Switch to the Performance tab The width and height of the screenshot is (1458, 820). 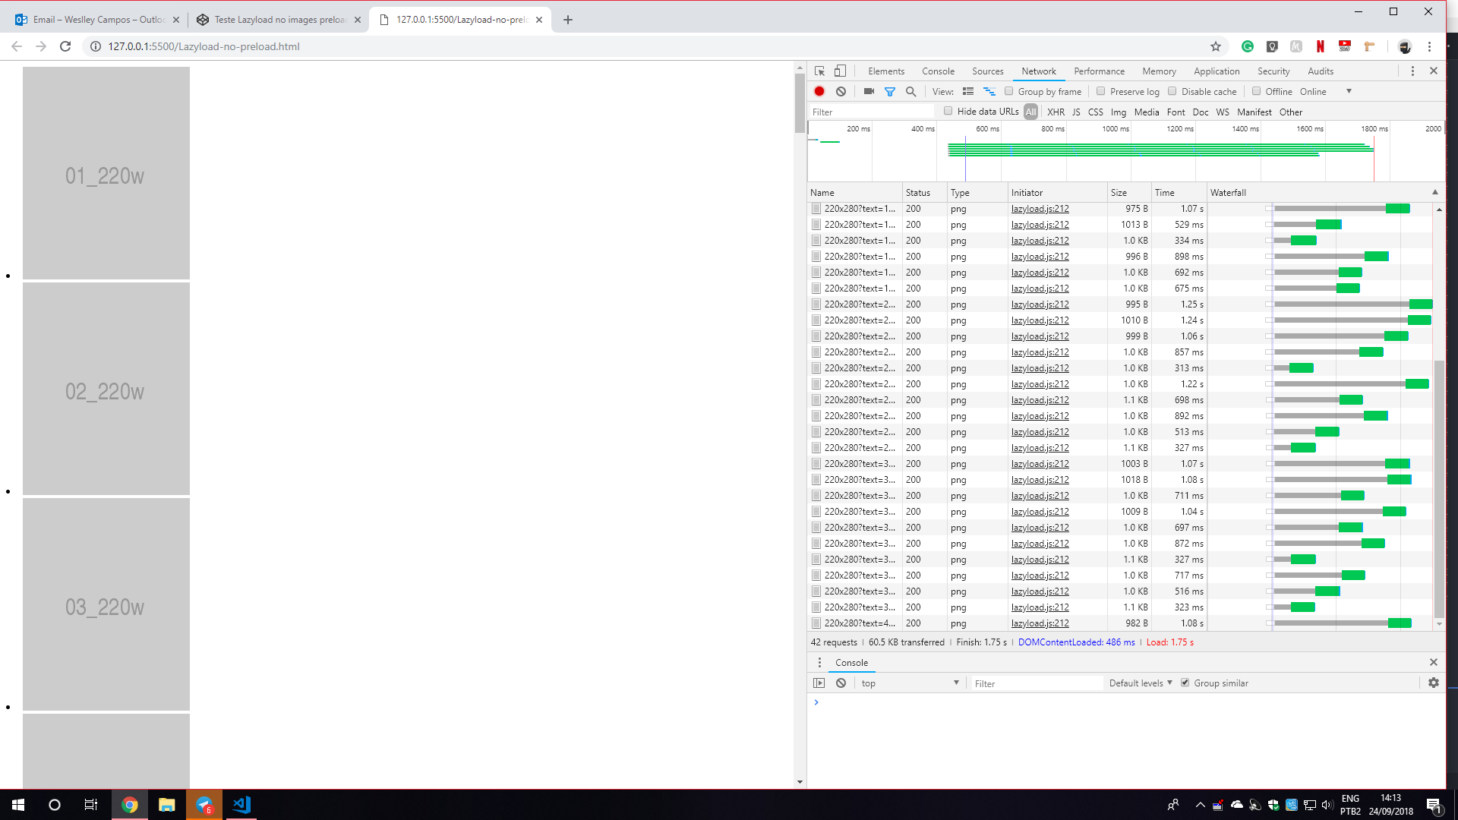coord(1099,71)
